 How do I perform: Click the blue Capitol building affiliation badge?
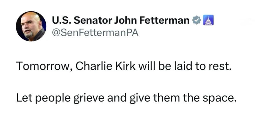[x=208, y=20]
